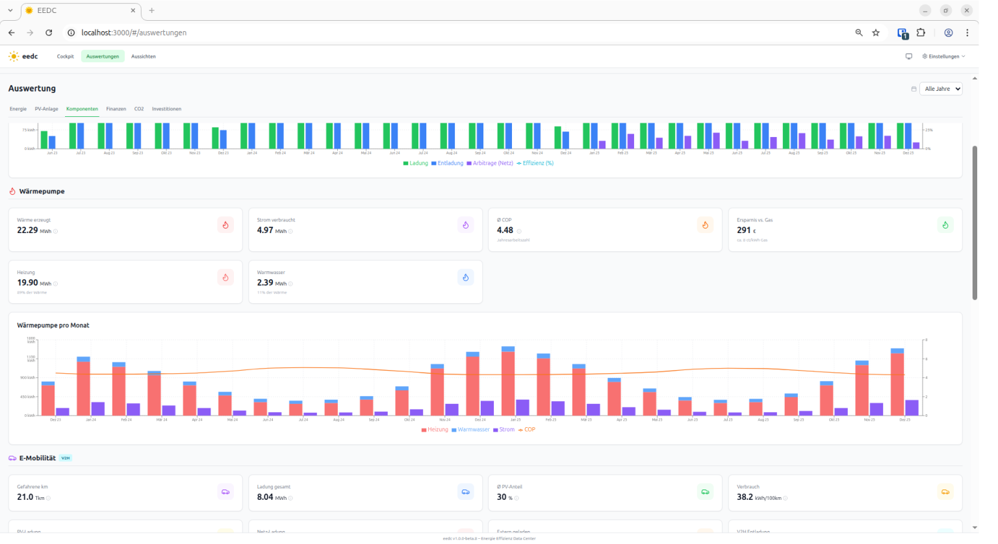Click the green icon in Ersparnis vs. Gas card
998x544 pixels.
tap(945, 225)
